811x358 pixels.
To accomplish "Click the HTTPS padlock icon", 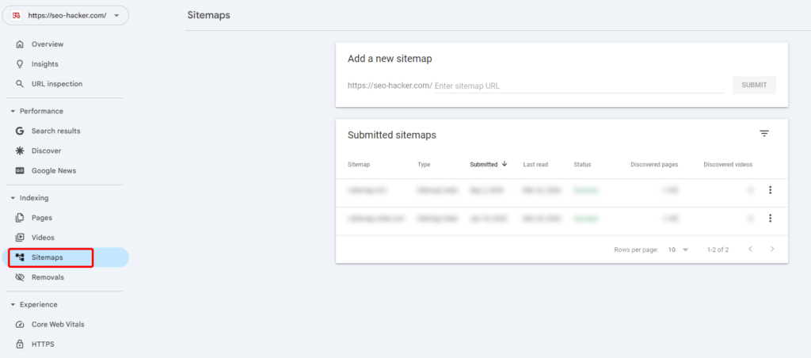I will click(20, 344).
